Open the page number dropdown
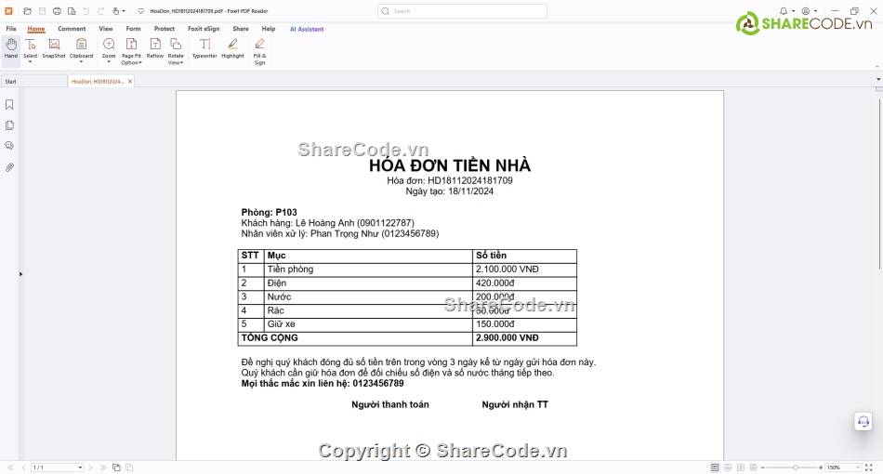The image size is (883, 474). (80, 467)
